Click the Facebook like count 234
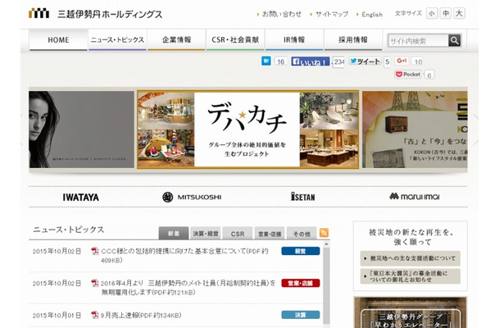500x328 pixels. coord(339,61)
